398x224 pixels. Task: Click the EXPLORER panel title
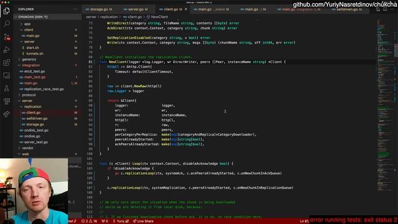point(26,9)
